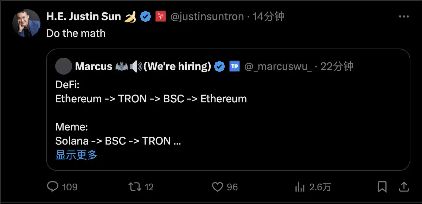Viewport: 422px width, 204px height.
Task: Open Marcus's small avatar in quote
Action: click(x=64, y=66)
